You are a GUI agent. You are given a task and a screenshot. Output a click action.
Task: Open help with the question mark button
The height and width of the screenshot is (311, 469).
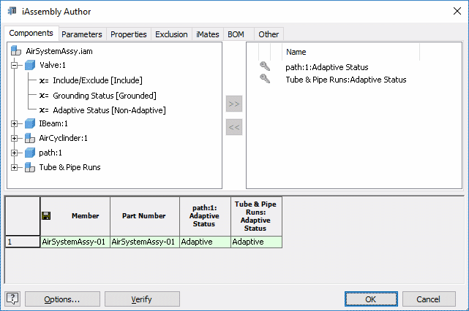(x=12, y=299)
